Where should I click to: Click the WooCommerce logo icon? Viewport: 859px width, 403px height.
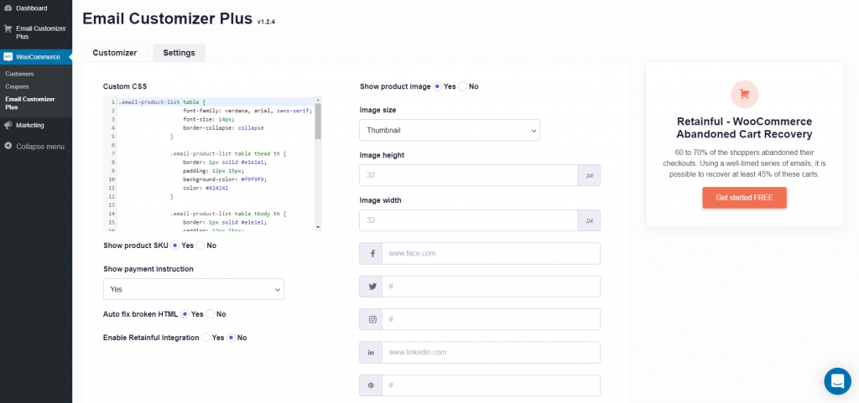[x=8, y=57]
